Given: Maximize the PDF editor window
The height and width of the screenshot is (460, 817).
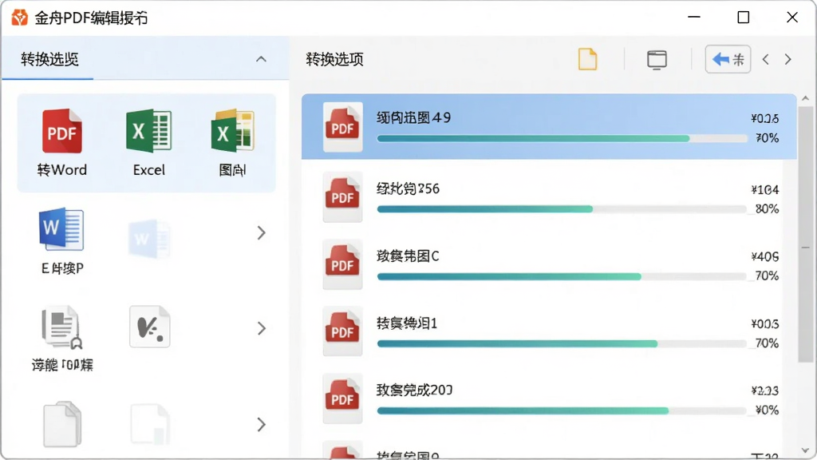Looking at the screenshot, I should coord(744,18).
